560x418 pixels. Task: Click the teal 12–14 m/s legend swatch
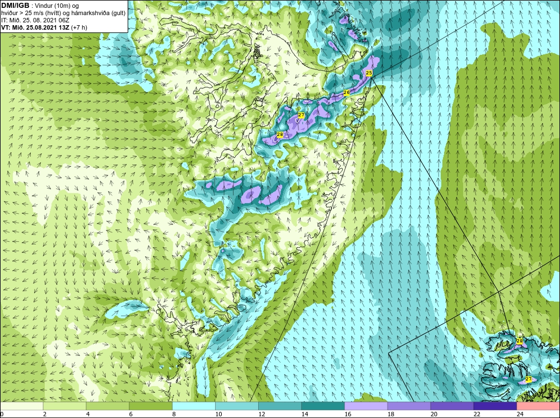pos(279,406)
